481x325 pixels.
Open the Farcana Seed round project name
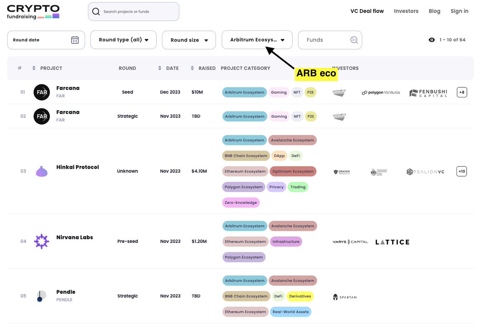68,88
